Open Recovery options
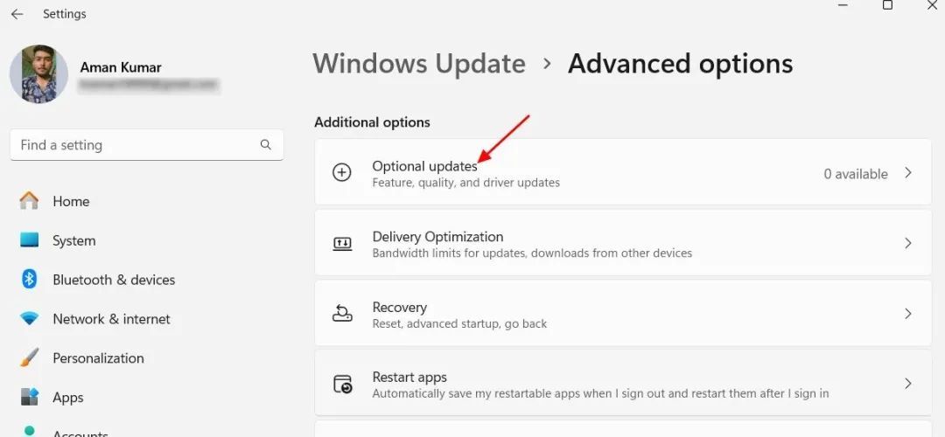 [x=623, y=313]
